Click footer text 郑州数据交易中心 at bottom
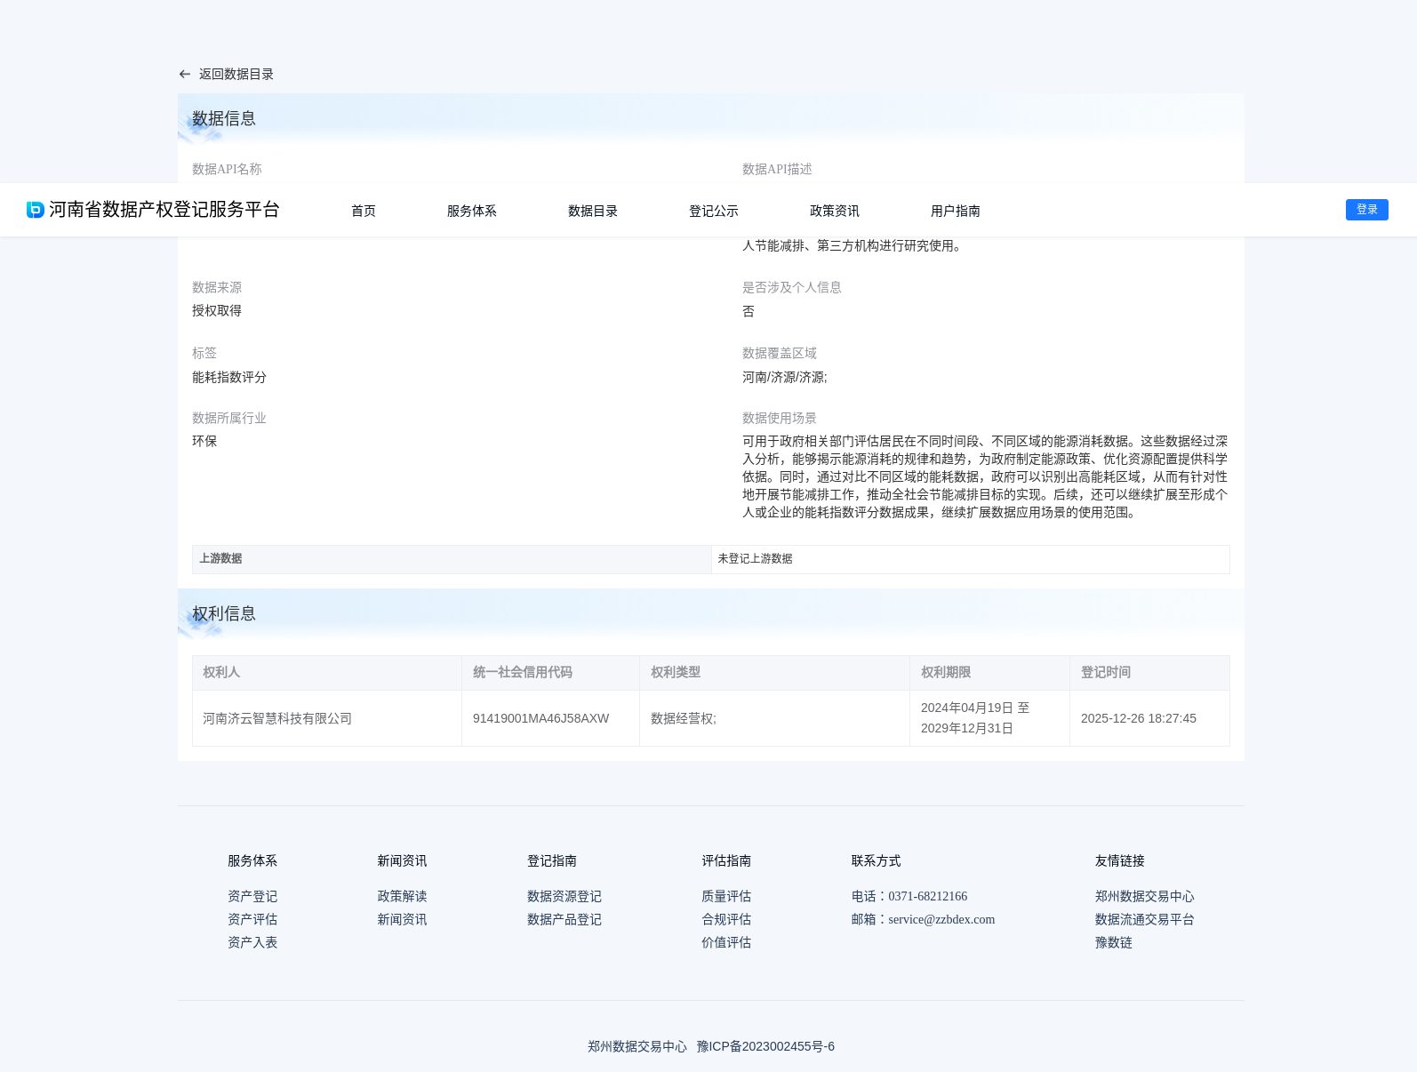The height and width of the screenshot is (1072, 1417). pyautogui.click(x=637, y=1046)
